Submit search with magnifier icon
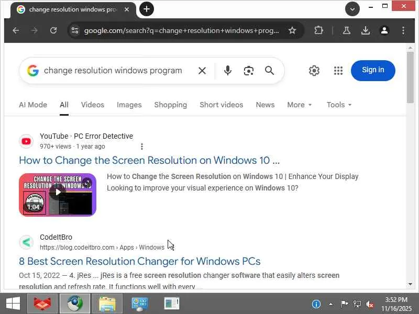The height and width of the screenshot is (314, 419). tap(269, 71)
